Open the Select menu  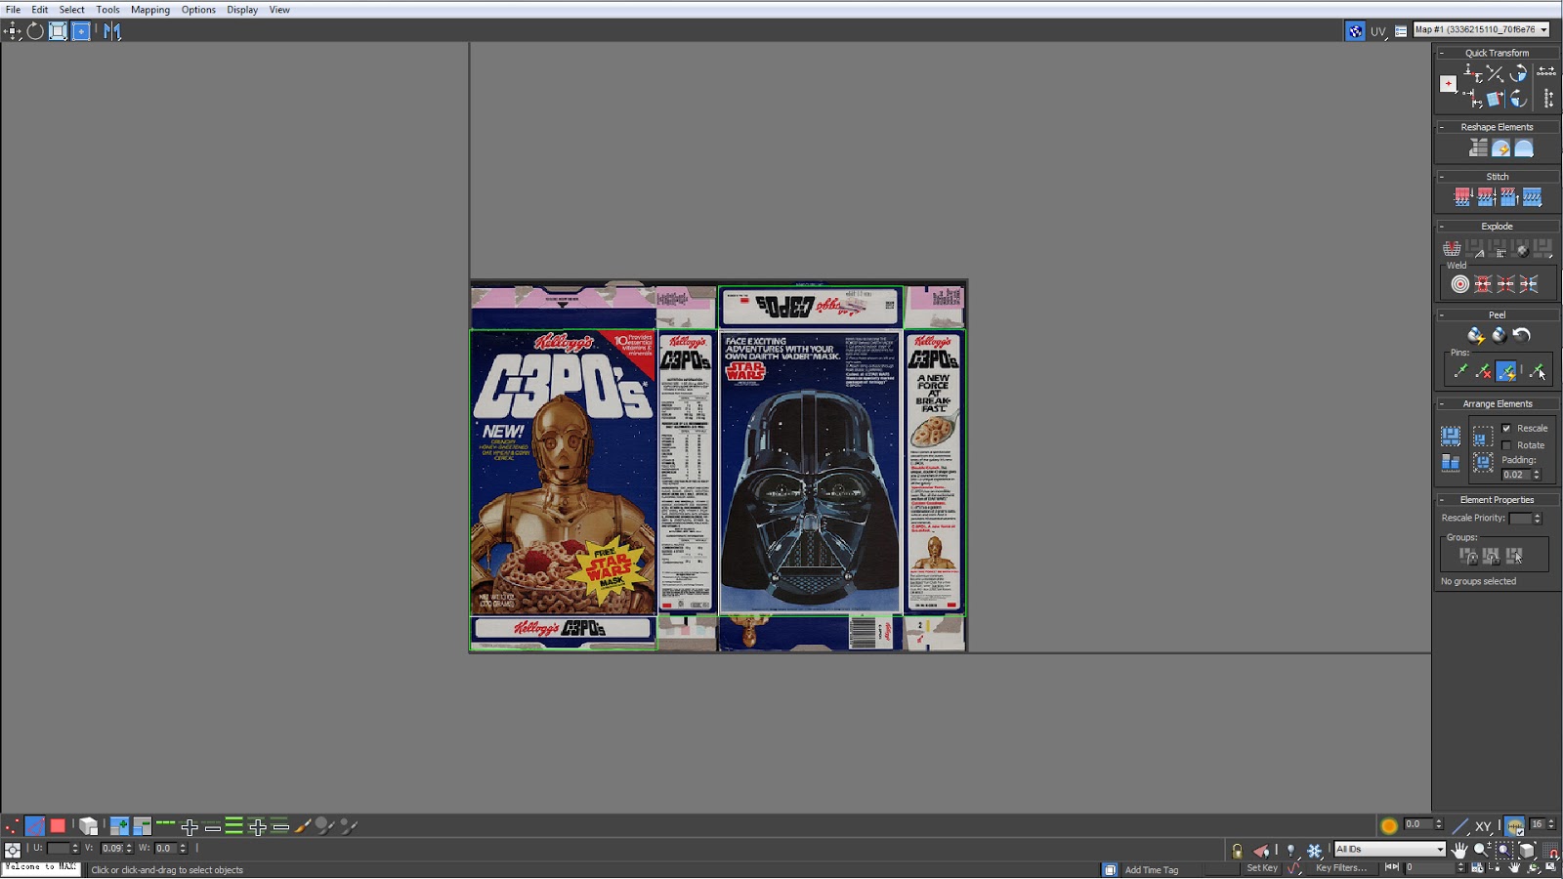point(72,10)
